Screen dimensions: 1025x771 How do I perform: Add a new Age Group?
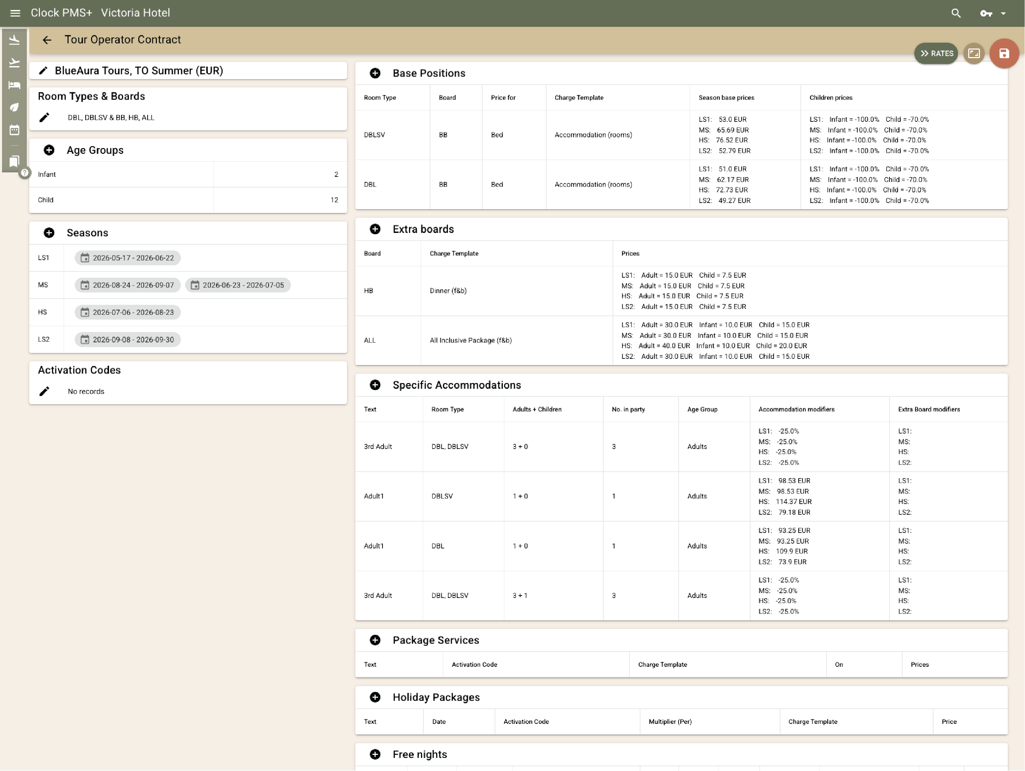49,150
